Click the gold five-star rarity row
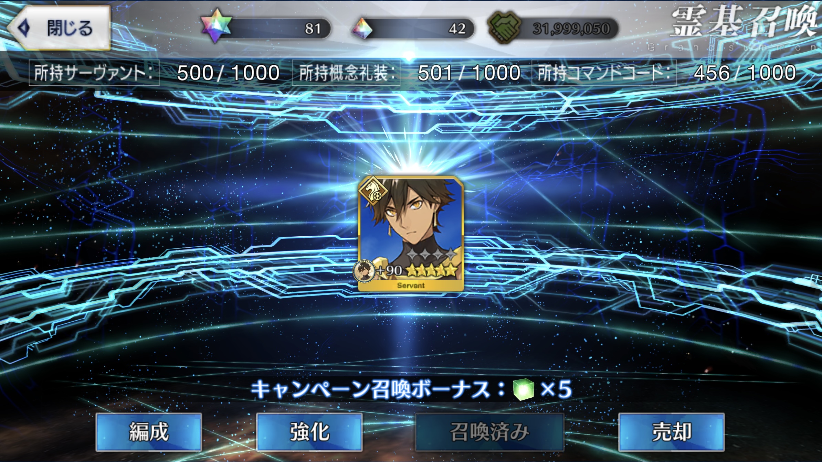This screenshot has height=462, width=822. click(432, 271)
